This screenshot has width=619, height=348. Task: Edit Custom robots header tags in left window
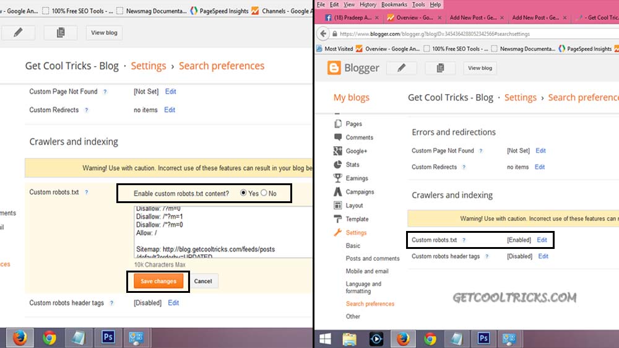[x=173, y=303]
